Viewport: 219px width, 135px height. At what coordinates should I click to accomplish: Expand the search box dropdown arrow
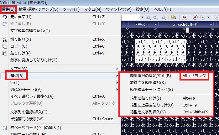(142, 17)
